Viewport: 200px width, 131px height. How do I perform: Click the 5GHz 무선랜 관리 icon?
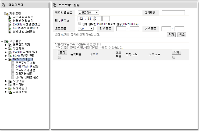pyautogui.click(x=10, y=56)
